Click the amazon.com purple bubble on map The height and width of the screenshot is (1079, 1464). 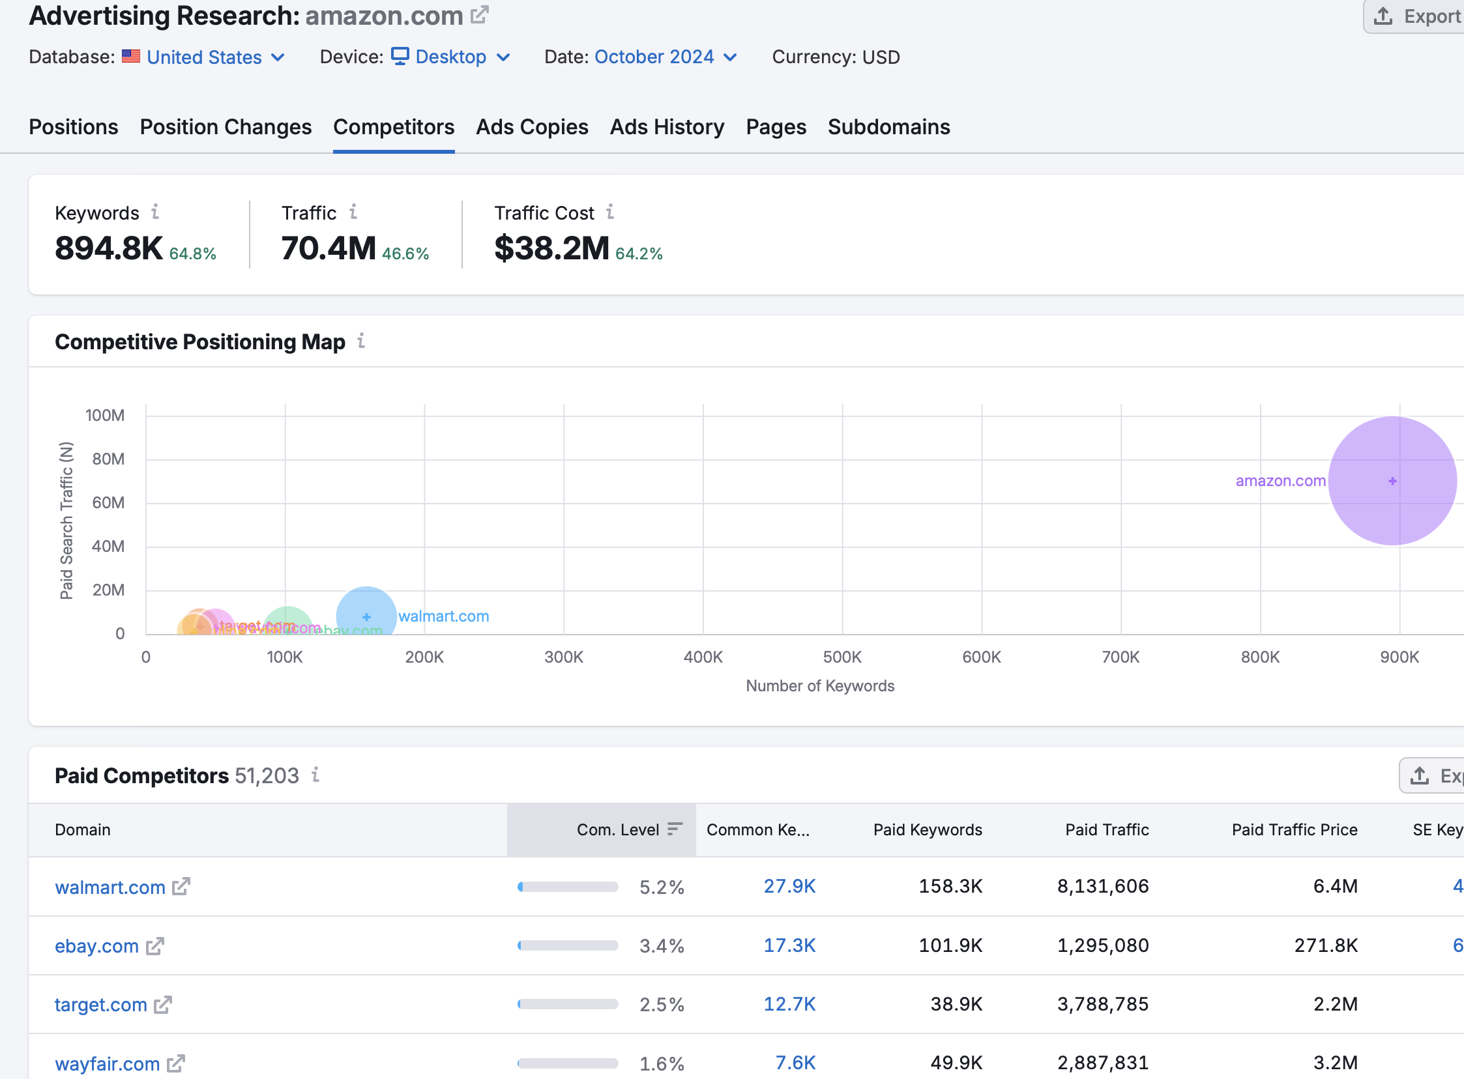[x=1392, y=481]
